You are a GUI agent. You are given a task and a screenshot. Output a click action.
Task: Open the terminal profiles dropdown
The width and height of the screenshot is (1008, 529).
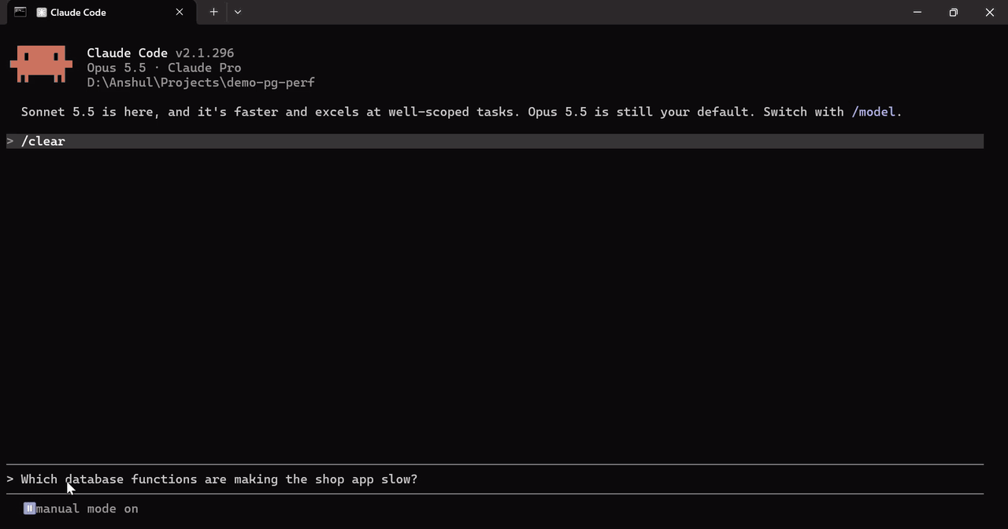238,12
